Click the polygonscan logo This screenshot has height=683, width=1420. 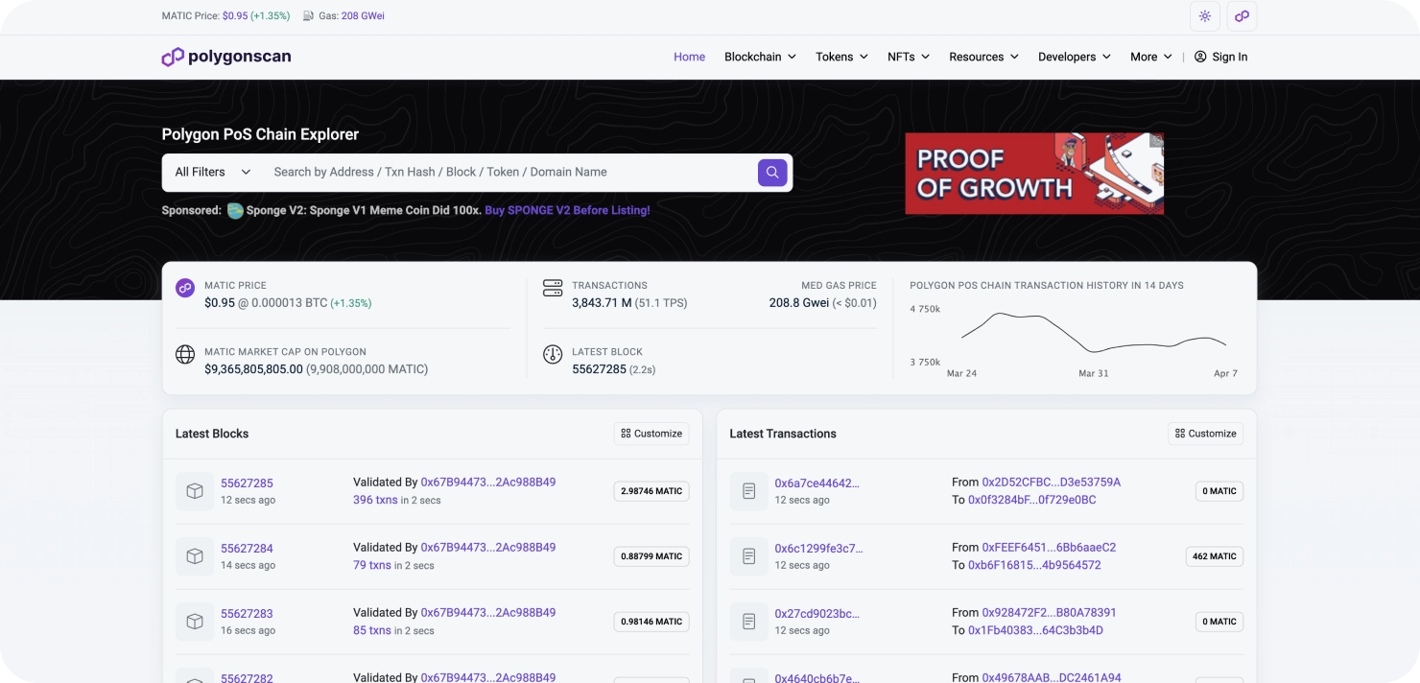(226, 57)
